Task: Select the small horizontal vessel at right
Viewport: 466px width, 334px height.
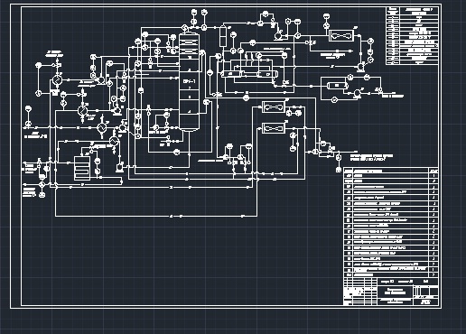Action: pyautogui.click(x=337, y=86)
